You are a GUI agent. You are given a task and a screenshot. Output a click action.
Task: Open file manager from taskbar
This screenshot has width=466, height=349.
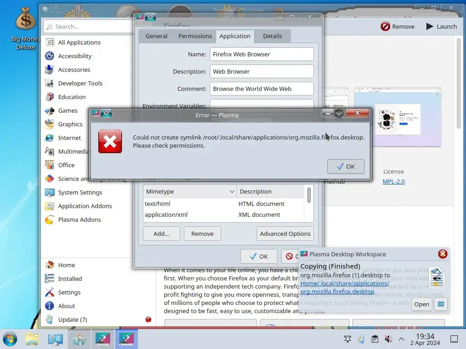[x=32, y=339]
